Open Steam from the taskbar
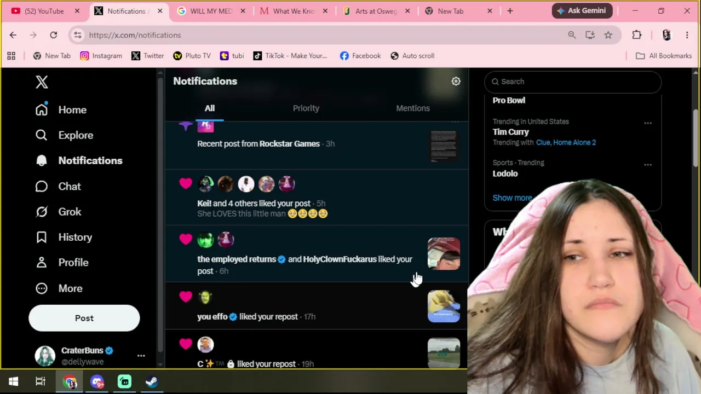This screenshot has height=394, width=701. point(152,381)
